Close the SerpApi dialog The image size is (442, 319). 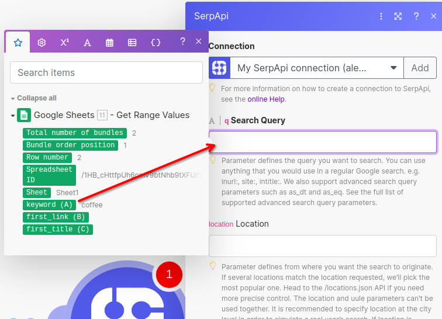click(434, 16)
